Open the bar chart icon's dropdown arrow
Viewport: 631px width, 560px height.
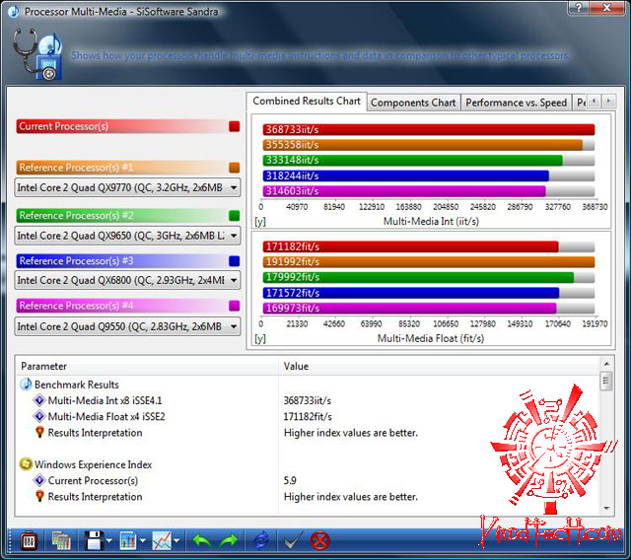pyautogui.click(x=143, y=541)
